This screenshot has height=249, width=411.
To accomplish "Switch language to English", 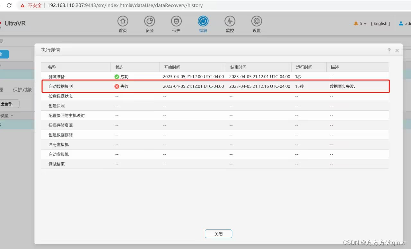I will pos(380,23).
